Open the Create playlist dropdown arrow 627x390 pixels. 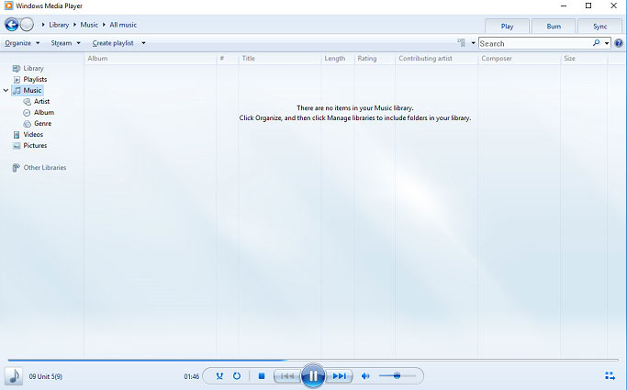143,43
